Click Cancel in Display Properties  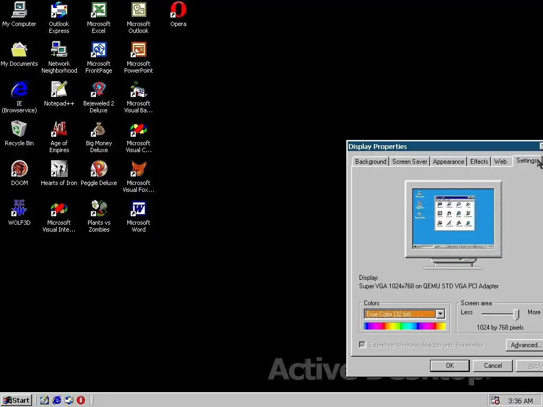[x=493, y=366]
